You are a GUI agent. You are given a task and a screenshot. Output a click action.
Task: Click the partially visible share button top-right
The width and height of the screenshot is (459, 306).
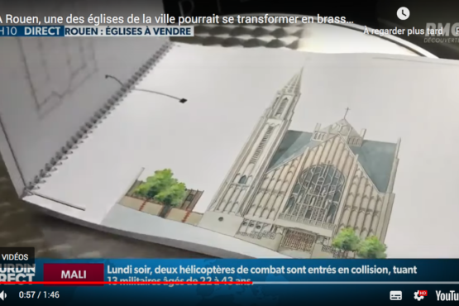[457, 31]
